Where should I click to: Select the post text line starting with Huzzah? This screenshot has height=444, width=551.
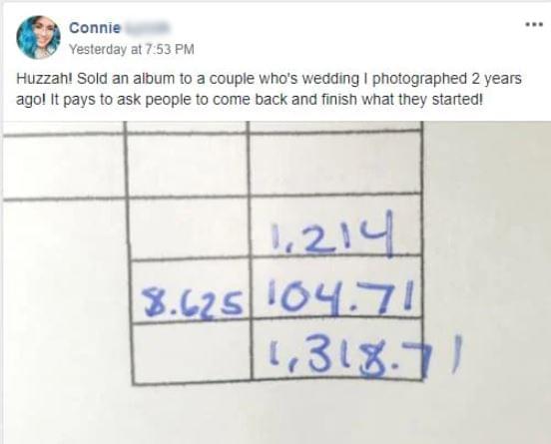point(269,79)
